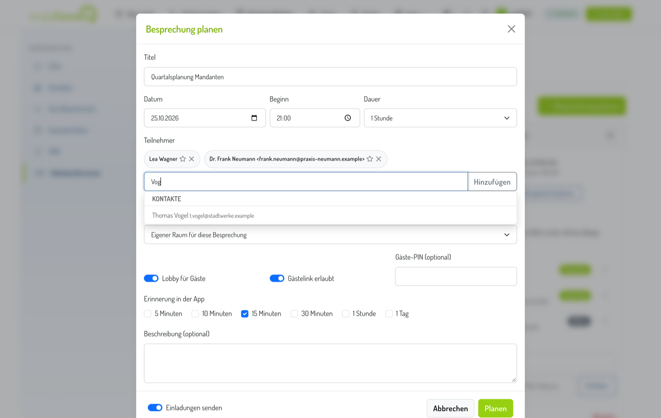Image resolution: width=661 pixels, height=418 pixels.
Task: Uncheck the 15 Minuten reminder box
Action: click(x=245, y=314)
